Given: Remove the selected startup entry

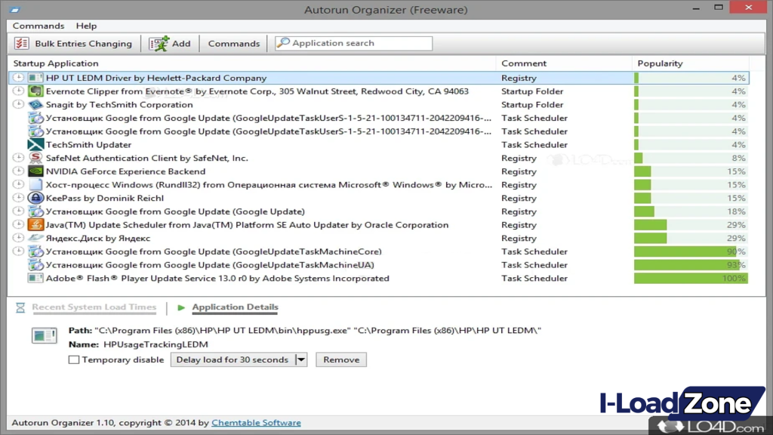Looking at the screenshot, I should coord(341,359).
